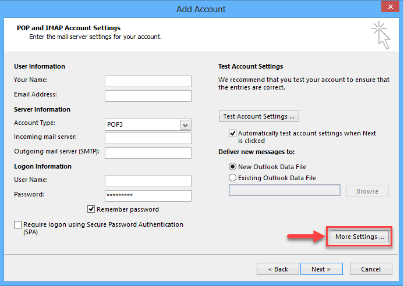Click the Your Name input field
The image size is (404, 286).
pos(148,81)
